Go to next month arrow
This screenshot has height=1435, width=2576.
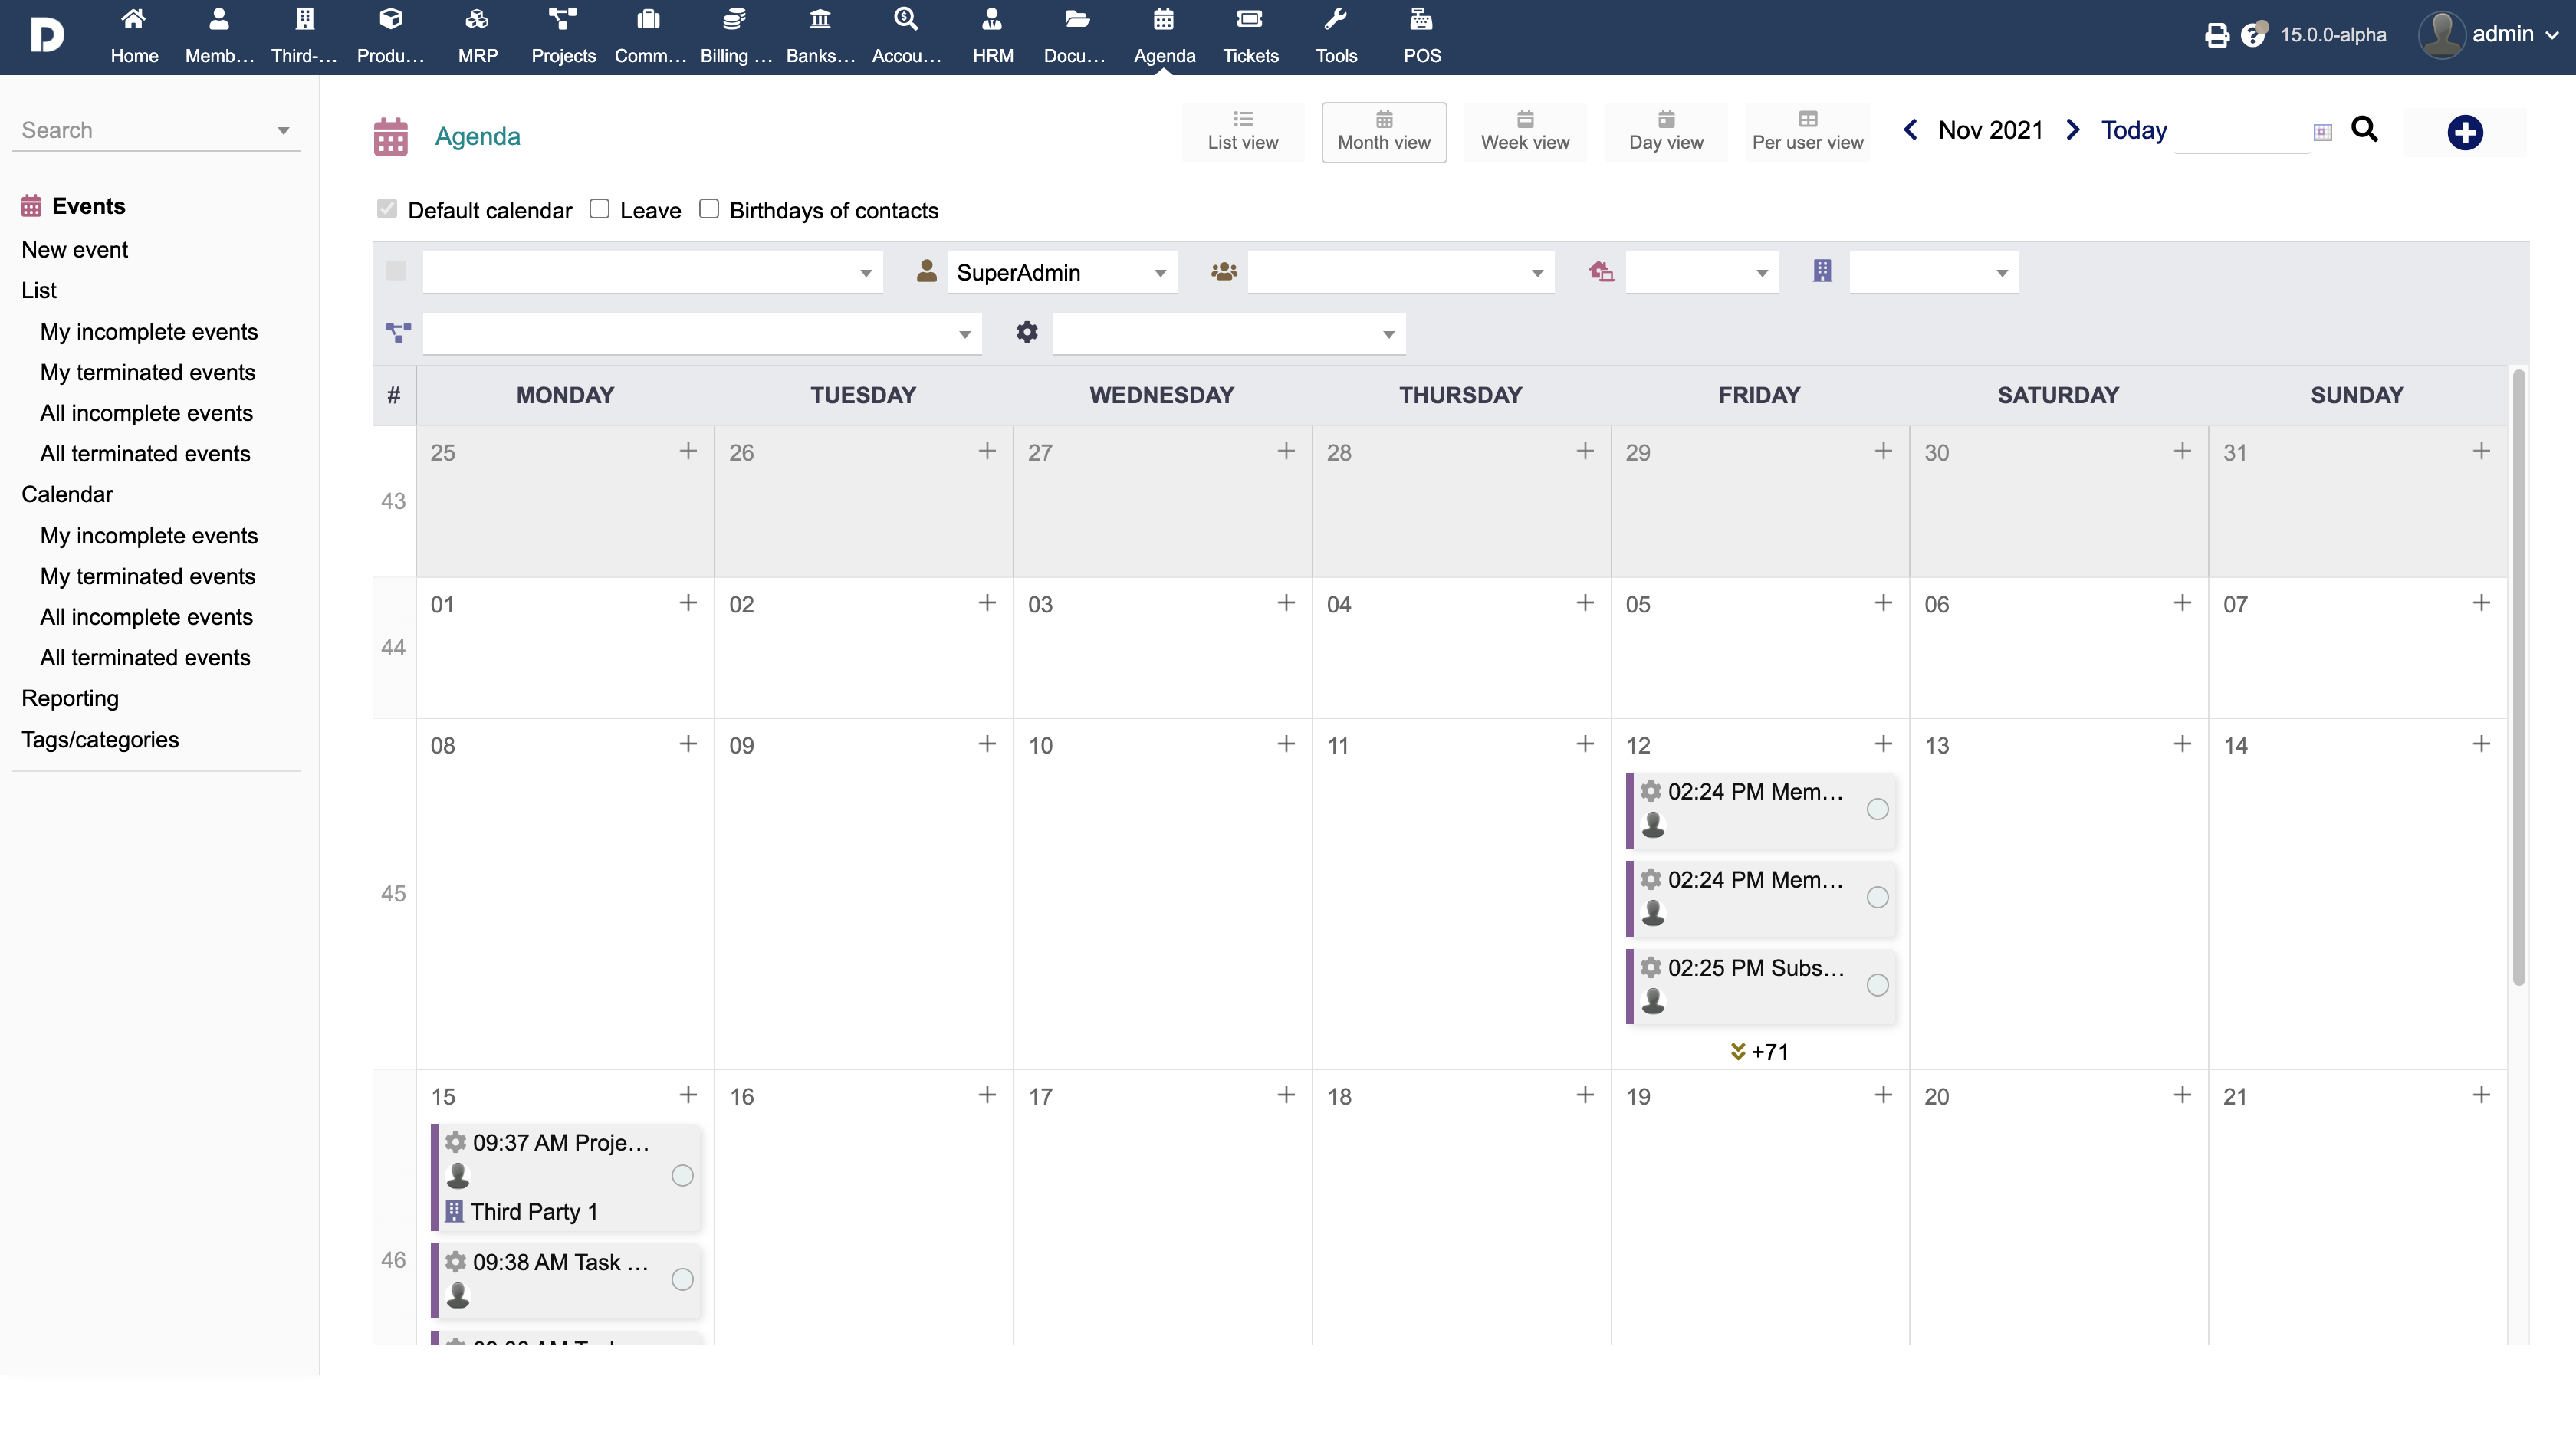[2073, 130]
